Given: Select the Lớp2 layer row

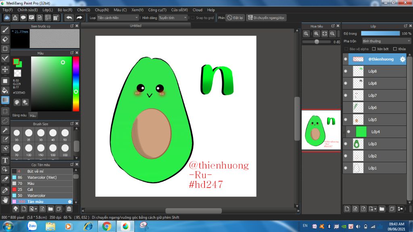Looking at the screenshot, I should [x=374, y=156].
